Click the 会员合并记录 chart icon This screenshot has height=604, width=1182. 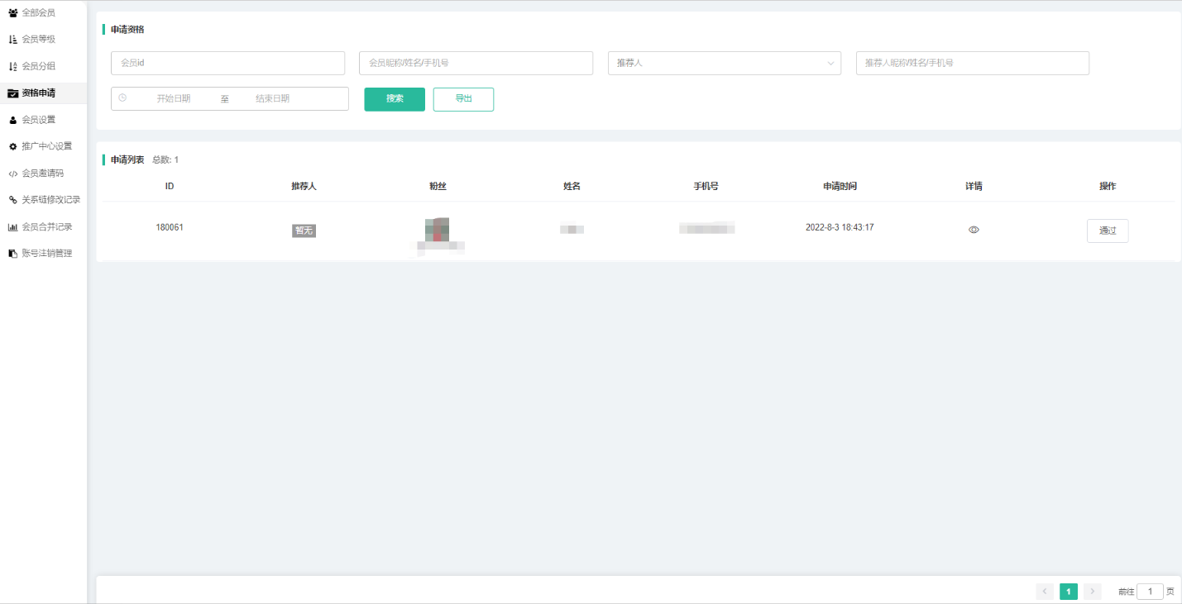pos(12,227)
